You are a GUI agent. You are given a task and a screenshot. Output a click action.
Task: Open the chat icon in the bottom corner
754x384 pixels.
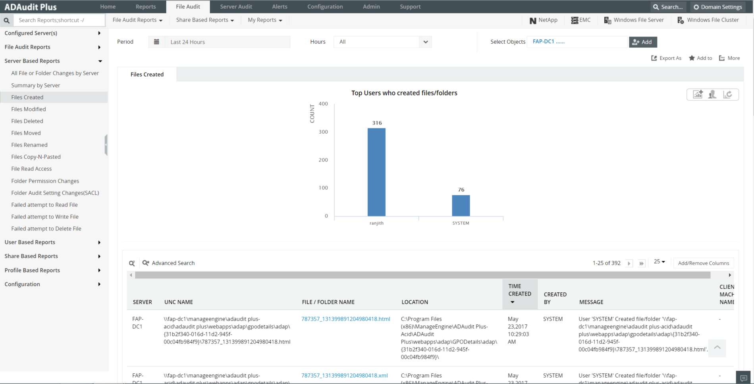coord(744,378)
